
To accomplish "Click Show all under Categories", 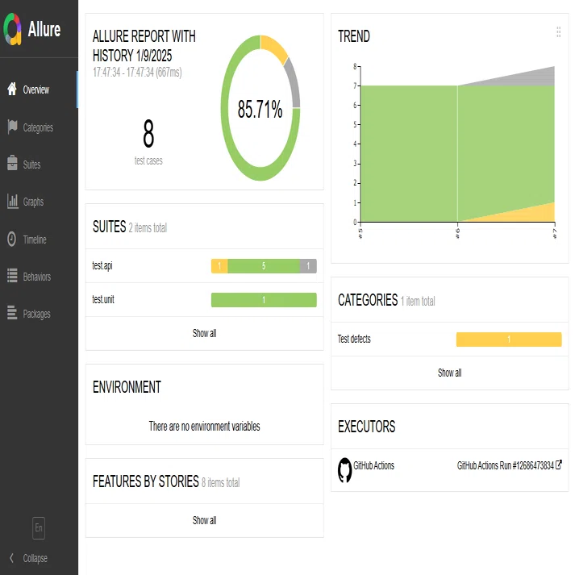I will point(449,373).
